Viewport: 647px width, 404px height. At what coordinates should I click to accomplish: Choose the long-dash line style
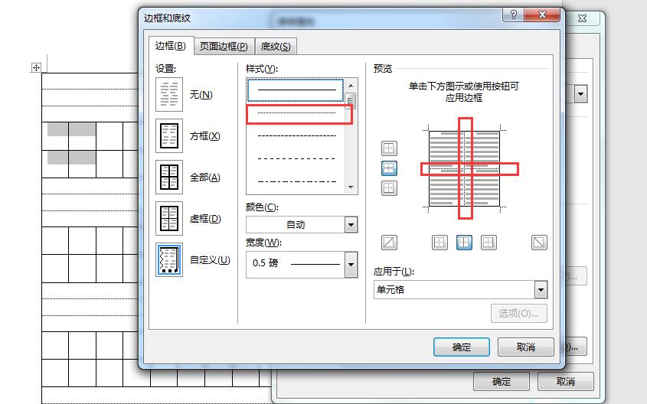point(296,158)
